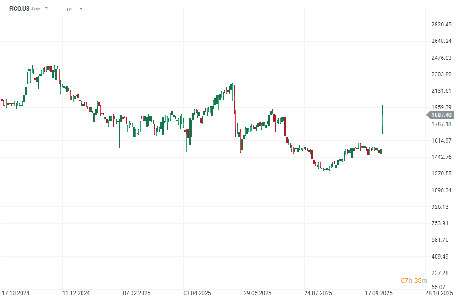
Task: Click the latest gap-up green candle
Action: click(382, 120)
